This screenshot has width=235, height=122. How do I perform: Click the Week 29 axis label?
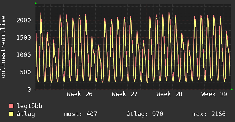coord(214,94)
